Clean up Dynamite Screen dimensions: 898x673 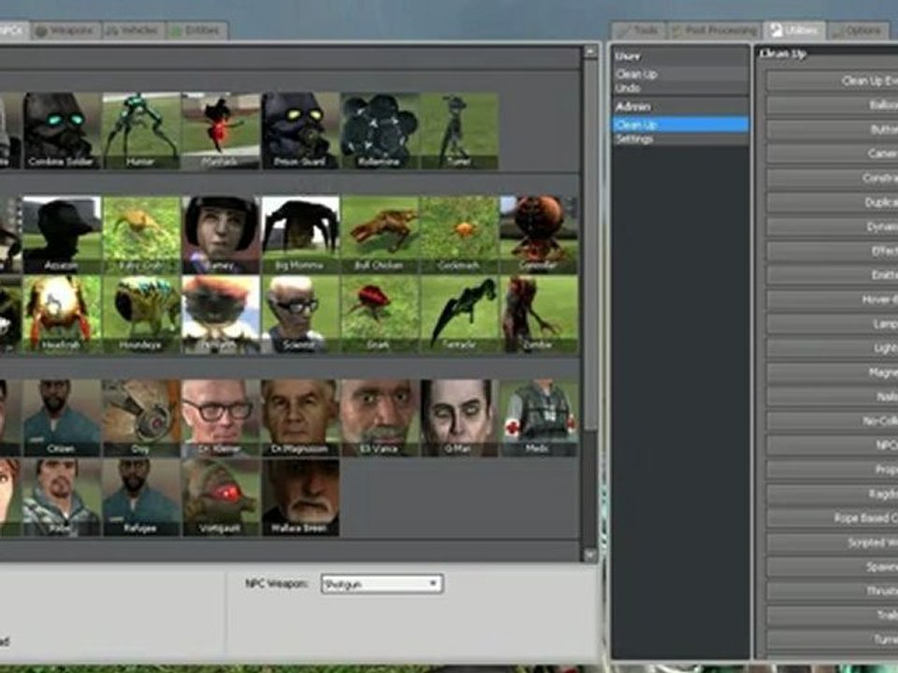[833, 227]
